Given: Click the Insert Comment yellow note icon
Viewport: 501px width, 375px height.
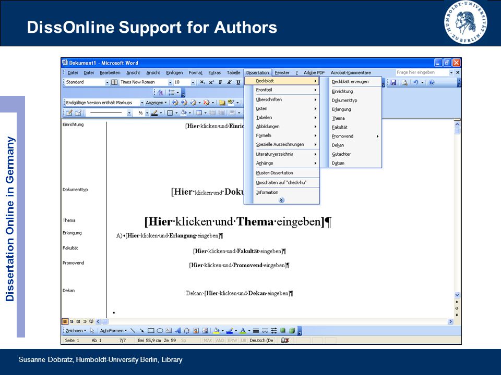Looking at the screenshot, I should tap(222, 103).
